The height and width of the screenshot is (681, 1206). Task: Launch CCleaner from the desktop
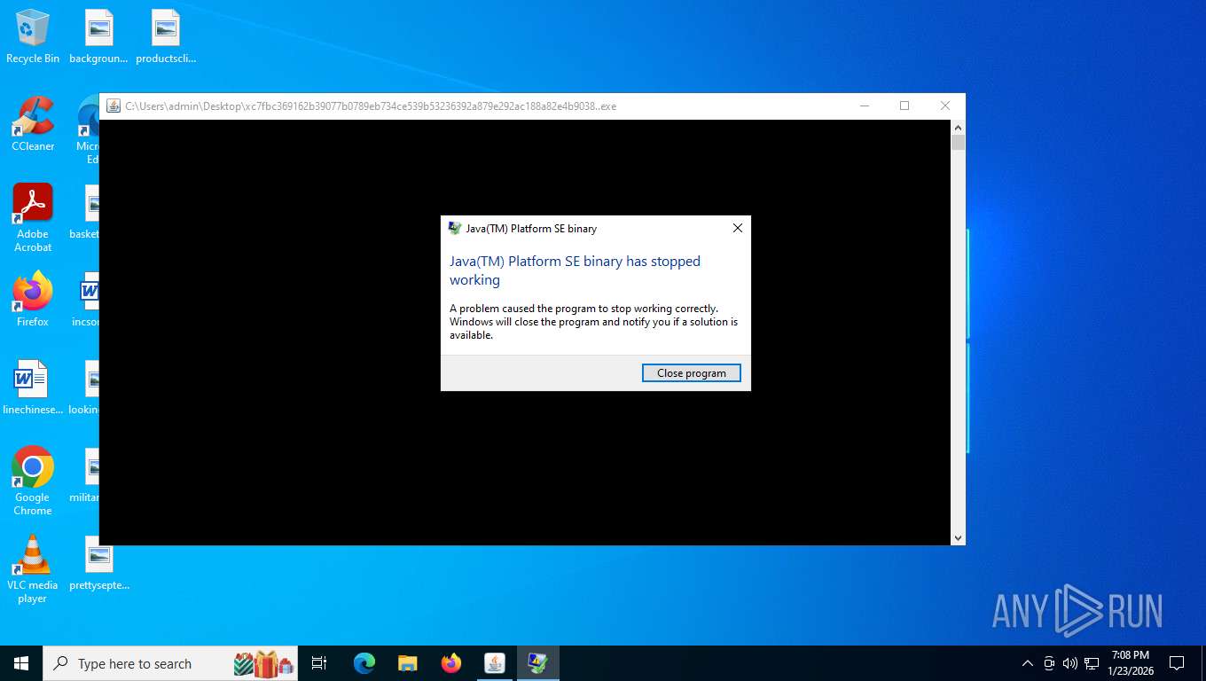pyautogui.click(x=33, y=124)
